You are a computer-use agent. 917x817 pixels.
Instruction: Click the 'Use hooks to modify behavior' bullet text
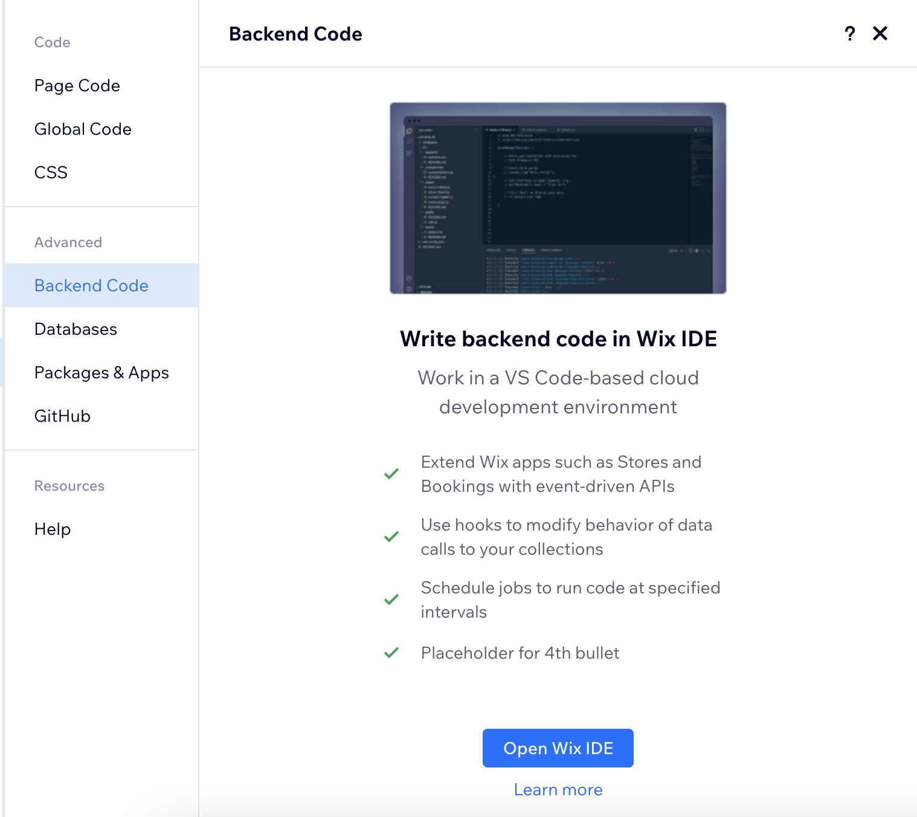tap(567, 537)
